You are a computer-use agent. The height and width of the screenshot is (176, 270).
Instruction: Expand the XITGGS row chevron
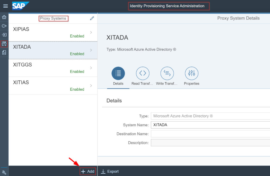coord(91,68)
